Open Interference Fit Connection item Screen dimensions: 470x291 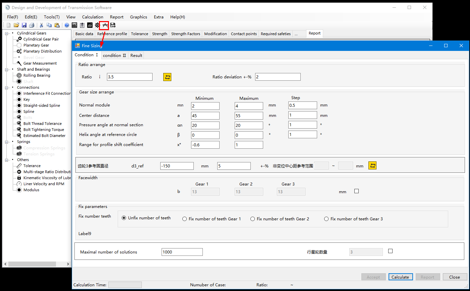(47, 93)
